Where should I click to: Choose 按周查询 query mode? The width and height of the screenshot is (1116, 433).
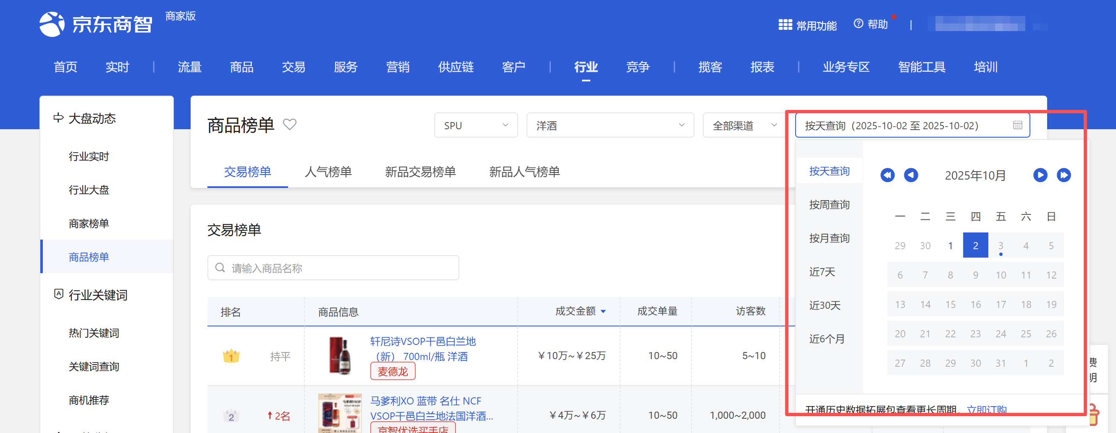[829, 204]
